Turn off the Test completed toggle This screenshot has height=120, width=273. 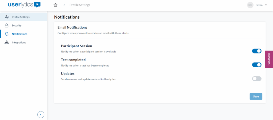coord(257,65)
